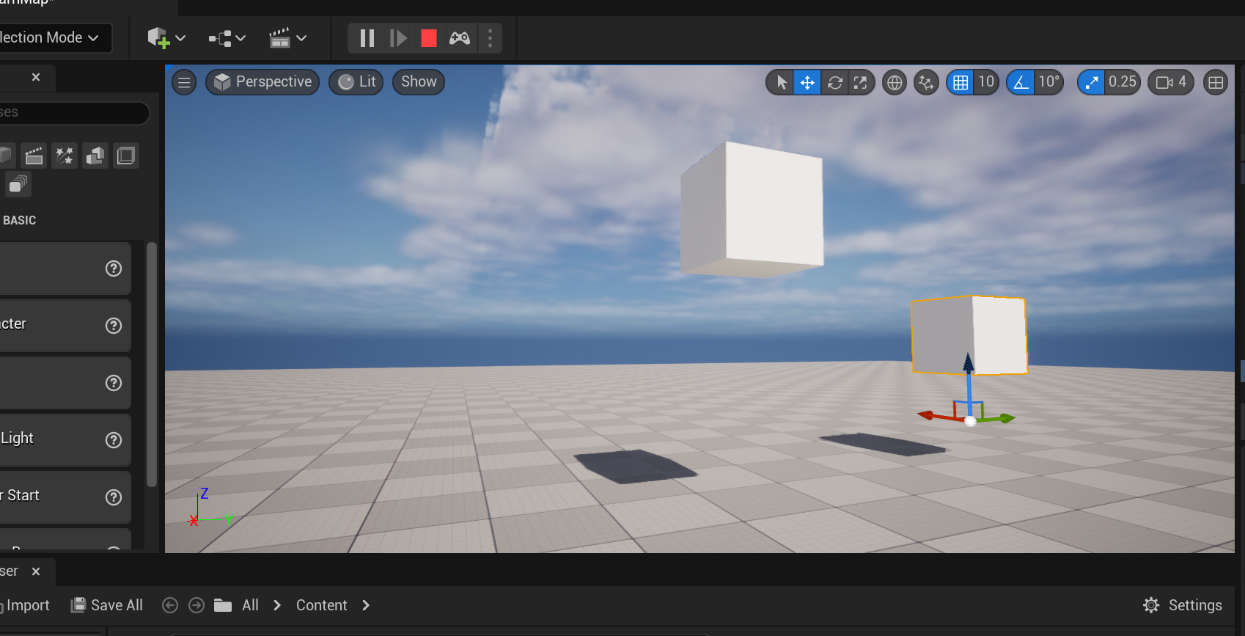Advance simulation by one frame

pyautogui.click(x=398, y=38)
